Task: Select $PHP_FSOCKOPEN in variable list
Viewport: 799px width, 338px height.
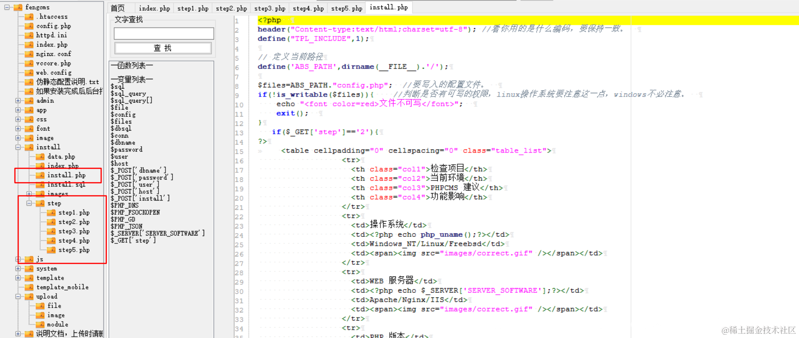Action: [135, 213]
